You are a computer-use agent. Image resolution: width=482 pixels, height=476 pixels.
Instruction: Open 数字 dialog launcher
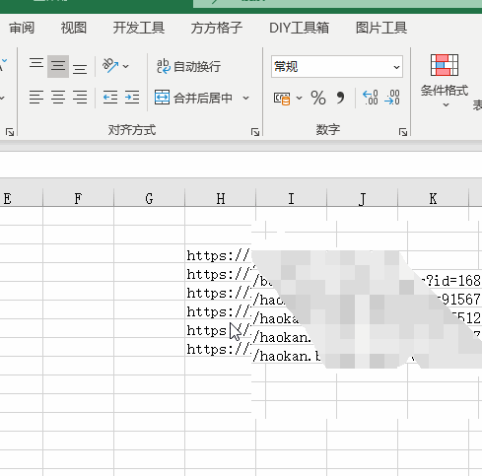403,132
